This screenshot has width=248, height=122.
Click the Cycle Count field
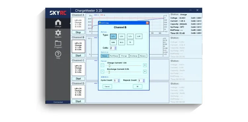[116, 81]
